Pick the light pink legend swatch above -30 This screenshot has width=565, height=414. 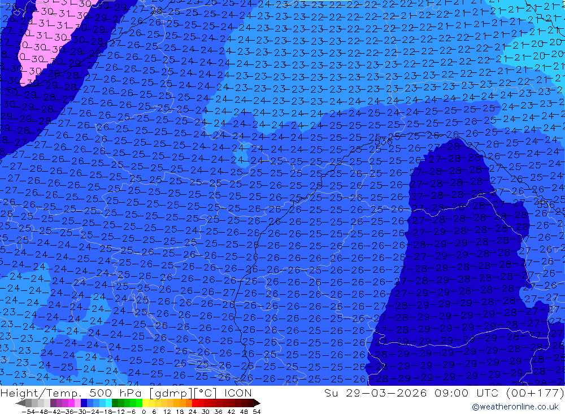tap(77, 403)
